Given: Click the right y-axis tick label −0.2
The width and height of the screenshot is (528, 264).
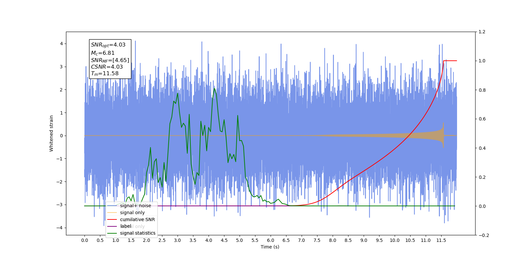Looking at the screenshot, I should [483, 235].
